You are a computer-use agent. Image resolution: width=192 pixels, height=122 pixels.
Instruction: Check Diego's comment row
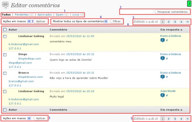pos(5,55)
